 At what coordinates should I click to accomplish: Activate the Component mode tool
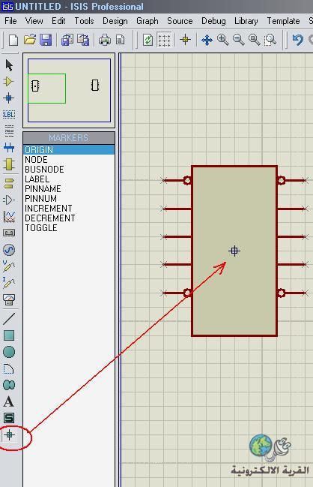point(9,82)
